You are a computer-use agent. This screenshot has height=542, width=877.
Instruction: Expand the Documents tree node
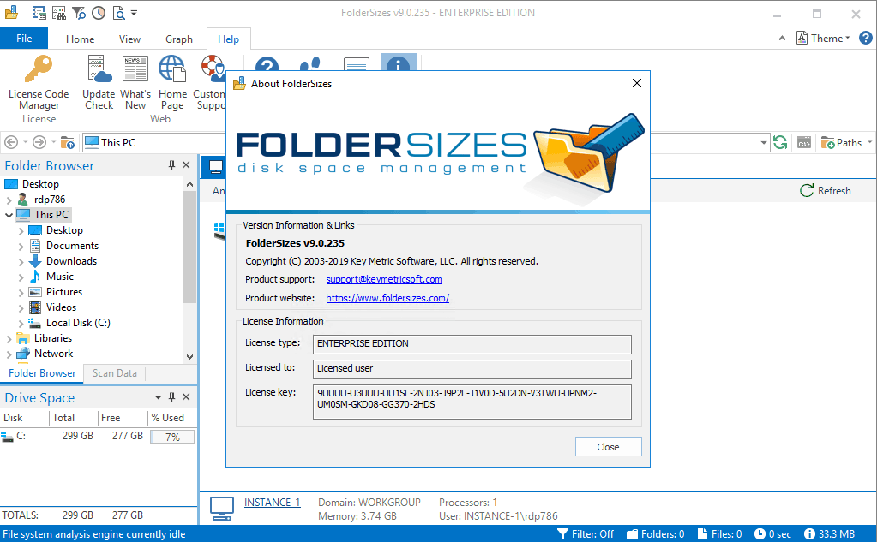[x=21, y=246]
